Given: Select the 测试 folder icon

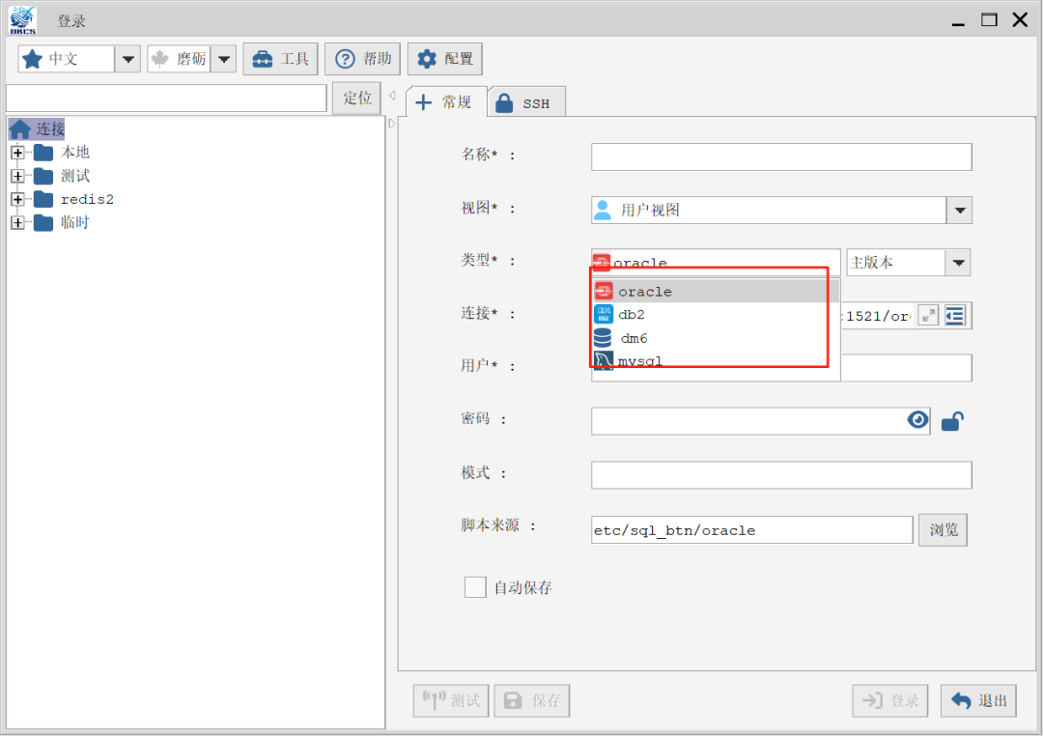Looking at the screenshot, I should (x=43, y=176).
